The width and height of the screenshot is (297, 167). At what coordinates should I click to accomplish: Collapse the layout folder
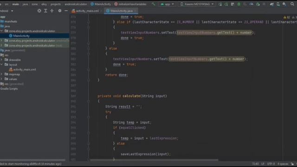point(1,64)
